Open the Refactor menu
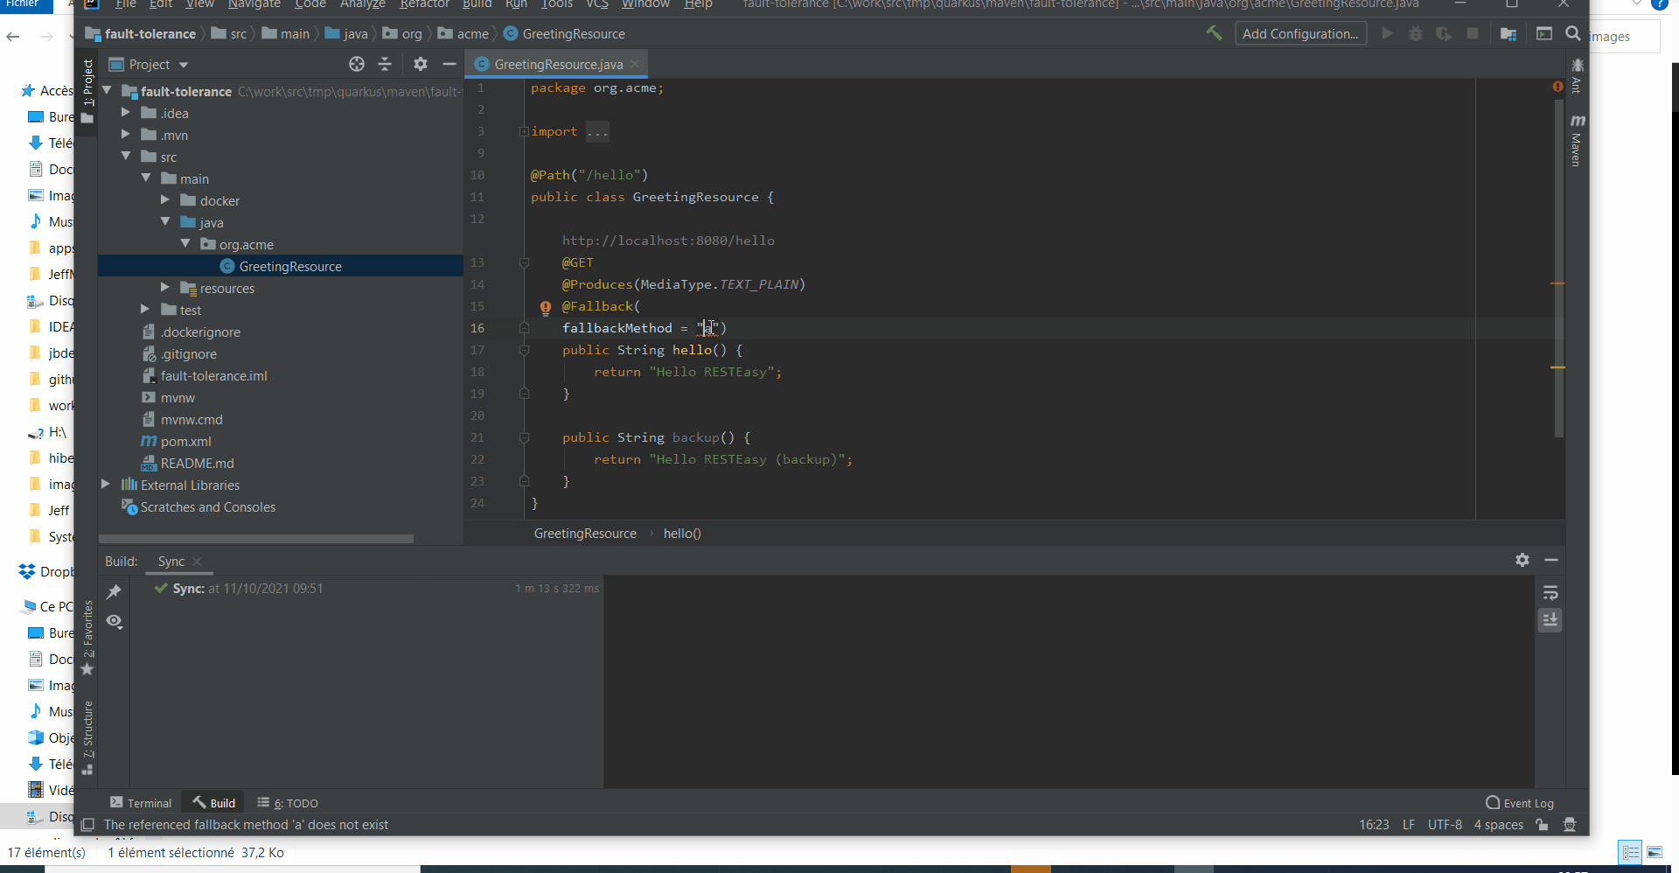The height and width of the screenshot is (873, 1679). pos(423,4)
